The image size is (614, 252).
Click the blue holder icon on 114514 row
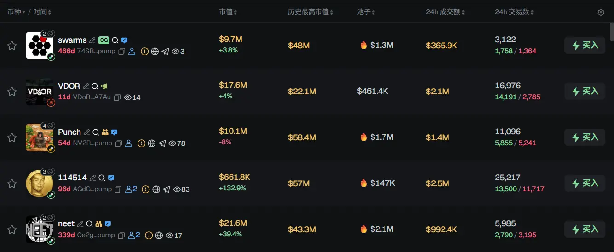(x=131, y=189)
